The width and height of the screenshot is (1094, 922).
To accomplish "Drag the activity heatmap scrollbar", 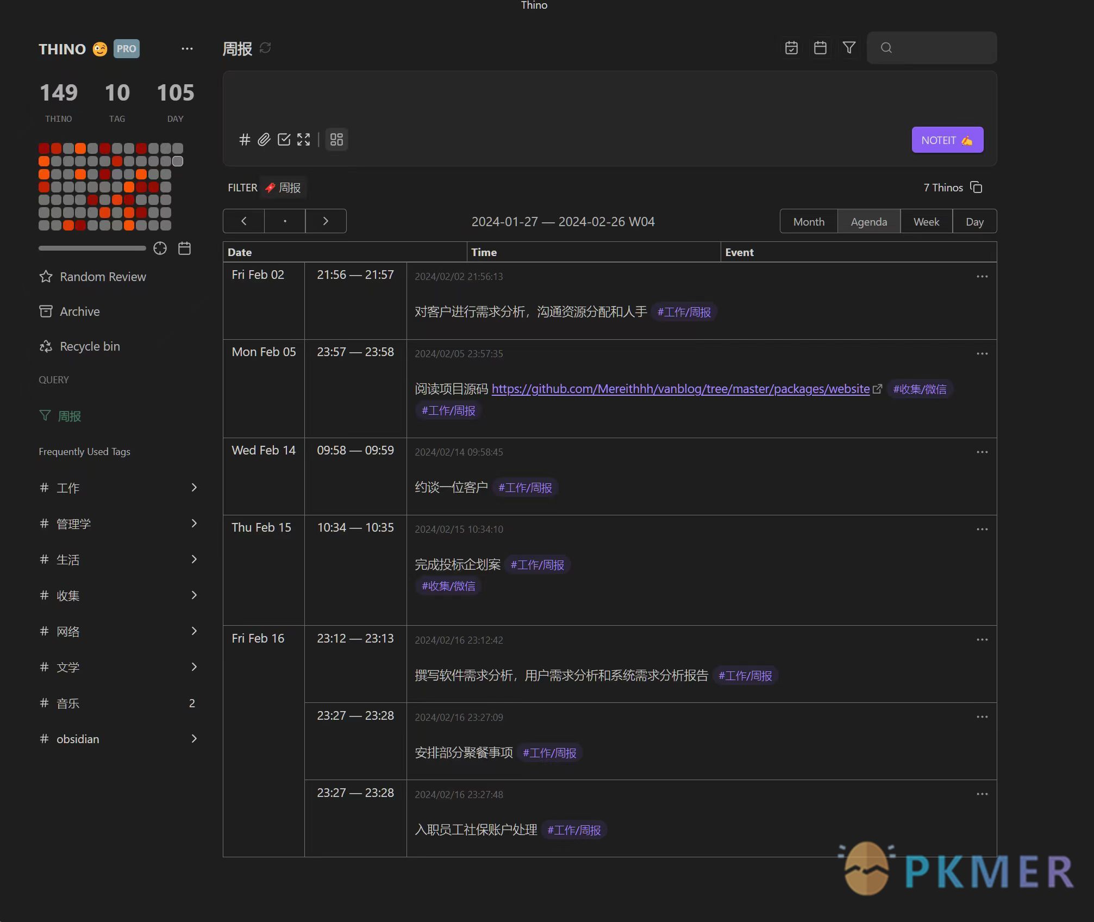I will pos(91,248).
